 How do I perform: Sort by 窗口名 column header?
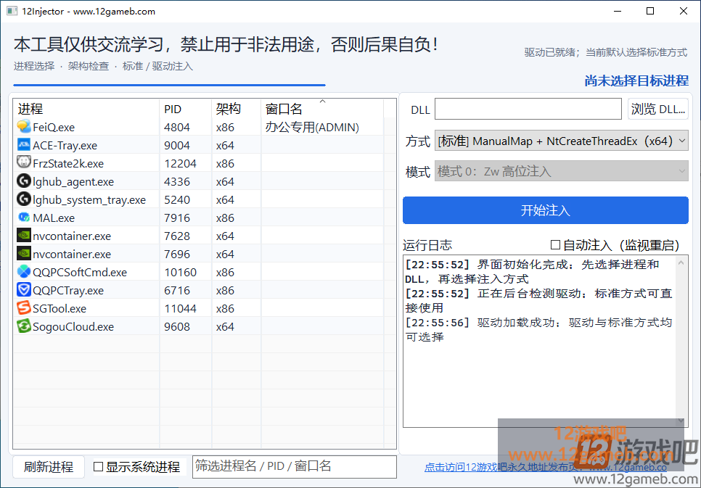(x=322, y=109)
